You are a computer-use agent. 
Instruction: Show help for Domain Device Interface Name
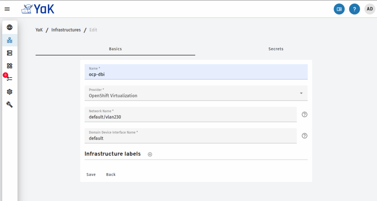[304, 136]
